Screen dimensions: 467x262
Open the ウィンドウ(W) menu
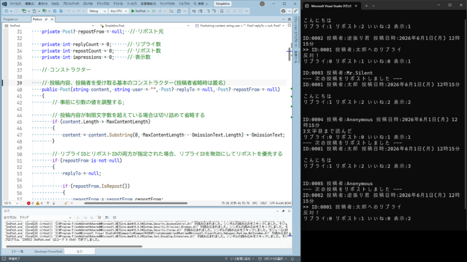[167, 4]
